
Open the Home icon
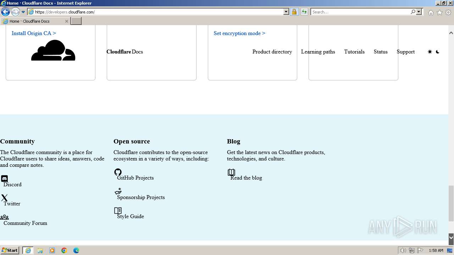pos(431,12)
